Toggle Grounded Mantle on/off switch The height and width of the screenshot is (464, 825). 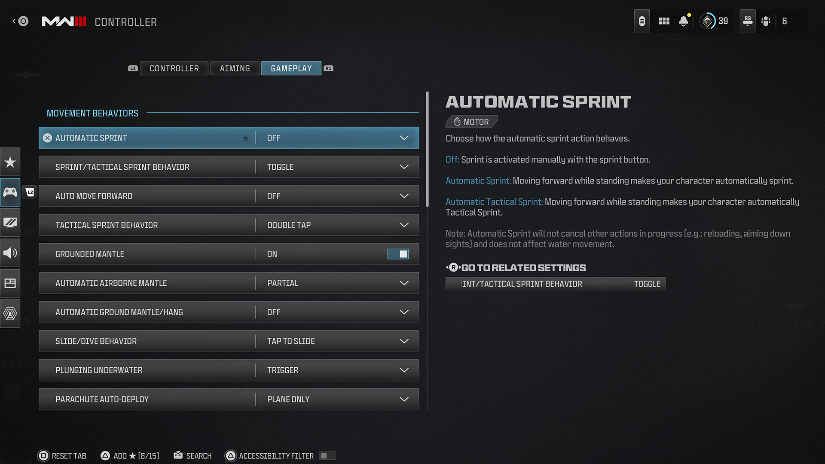[x=398, y=254]
